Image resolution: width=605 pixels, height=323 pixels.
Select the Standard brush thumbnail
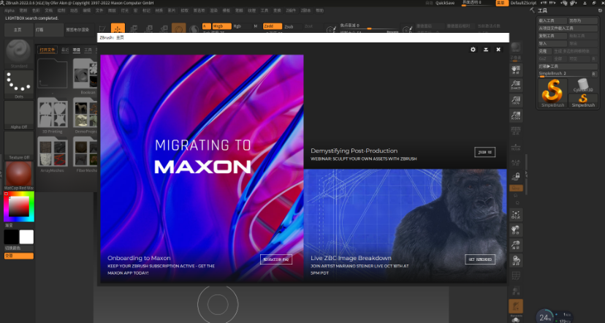(18, 54)
